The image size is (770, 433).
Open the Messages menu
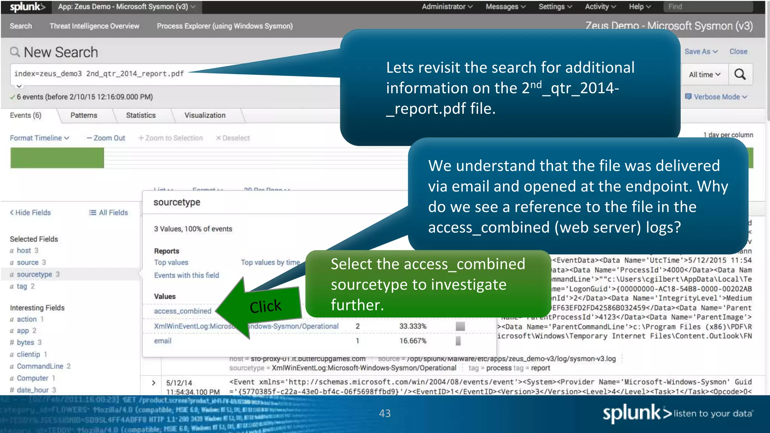point(506,7)
